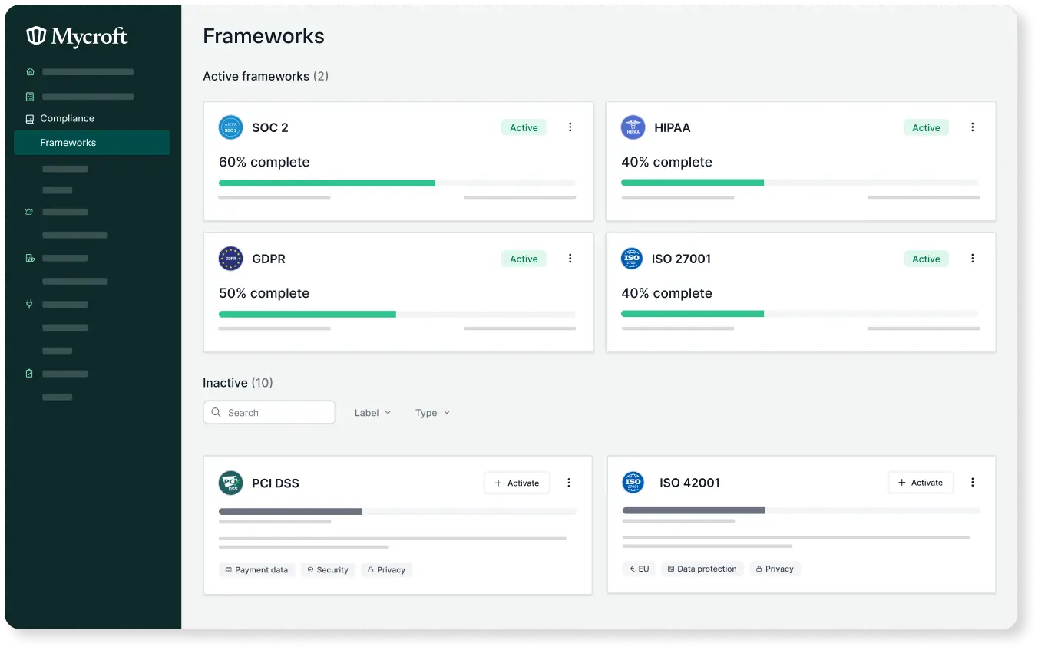
Task: Click the Frameworks page heading
Action: point(263,36)
